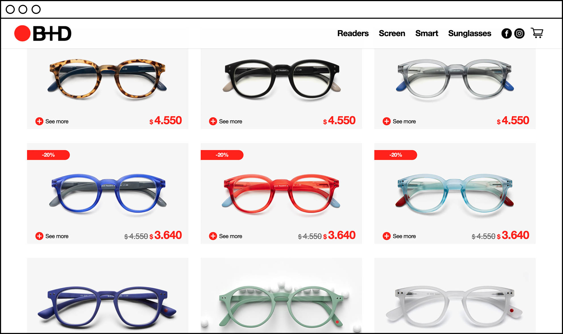The image size is (563, 334).
Task: Open the shopping cart
Action: [537, 33]
